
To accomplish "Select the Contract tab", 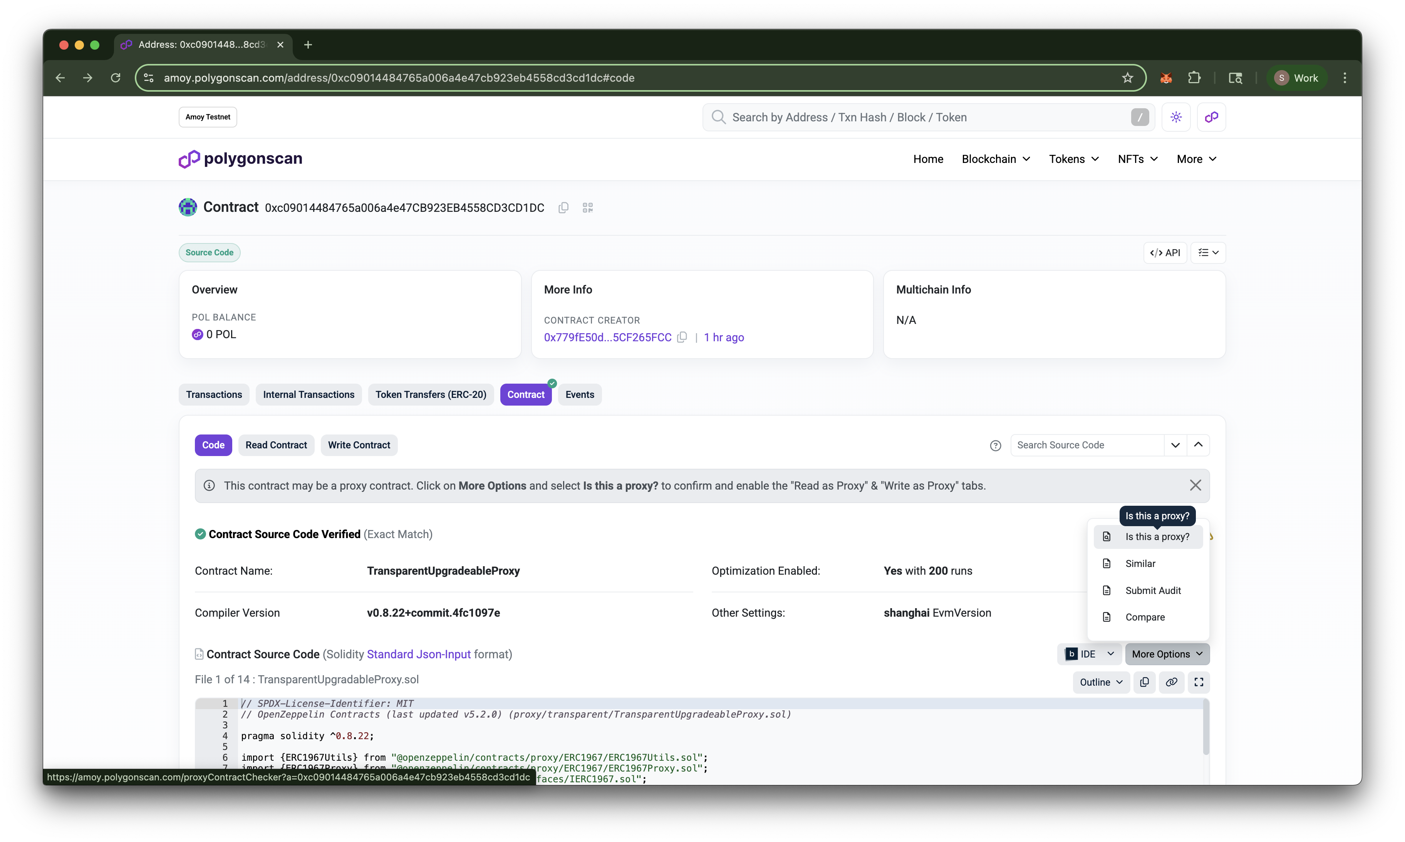I will [526, 394].
